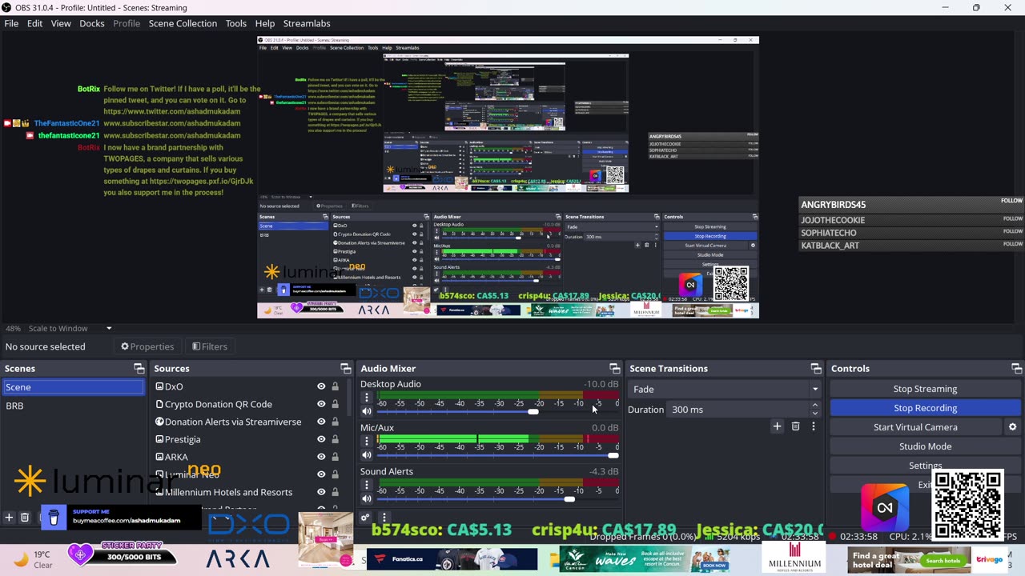Pop out the Controls dock
The height and width of the screenshot is (576, 1025).
coord(1016,369)
